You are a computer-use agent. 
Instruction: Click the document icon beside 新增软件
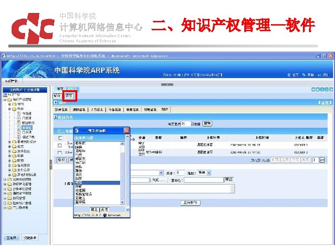click(19, 123)
